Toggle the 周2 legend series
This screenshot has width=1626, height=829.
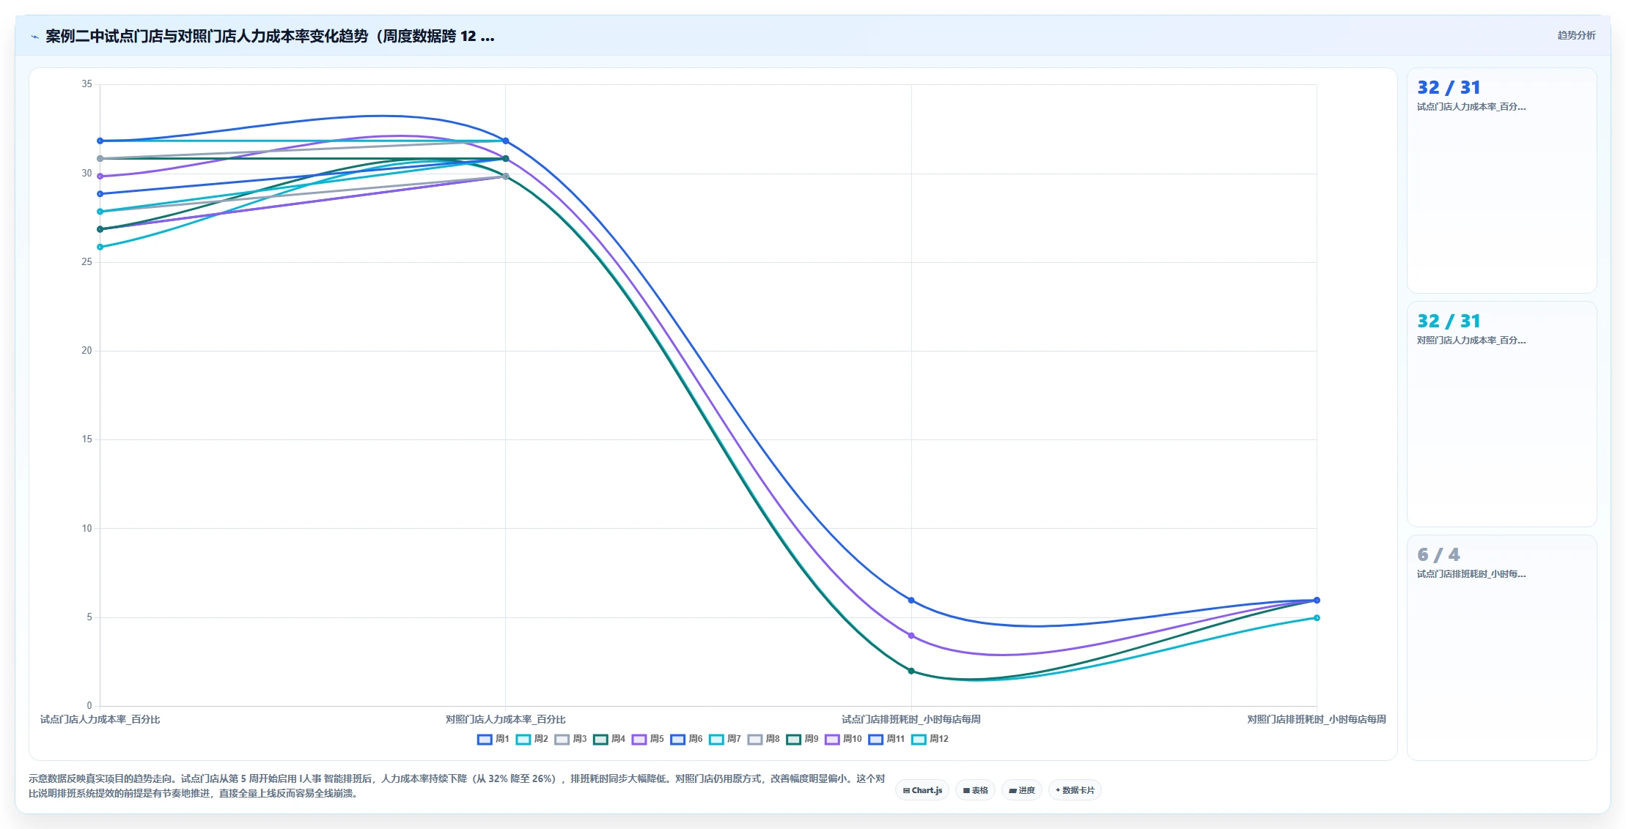531,739
